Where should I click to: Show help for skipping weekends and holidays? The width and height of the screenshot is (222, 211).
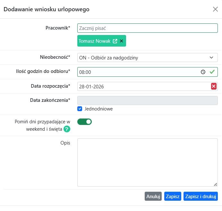pos(67,129)
